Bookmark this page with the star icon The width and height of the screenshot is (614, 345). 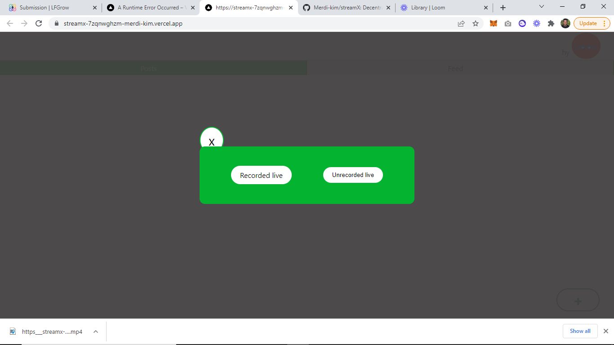(x=476, y=23)
